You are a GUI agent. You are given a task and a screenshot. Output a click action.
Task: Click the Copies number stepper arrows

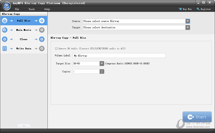[102, 72]
